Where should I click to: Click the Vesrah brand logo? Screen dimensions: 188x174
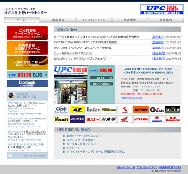coord(61,119)
